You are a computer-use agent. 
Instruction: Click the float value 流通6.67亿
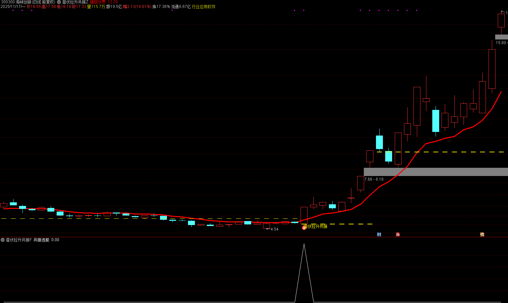[x=181, y=7]
